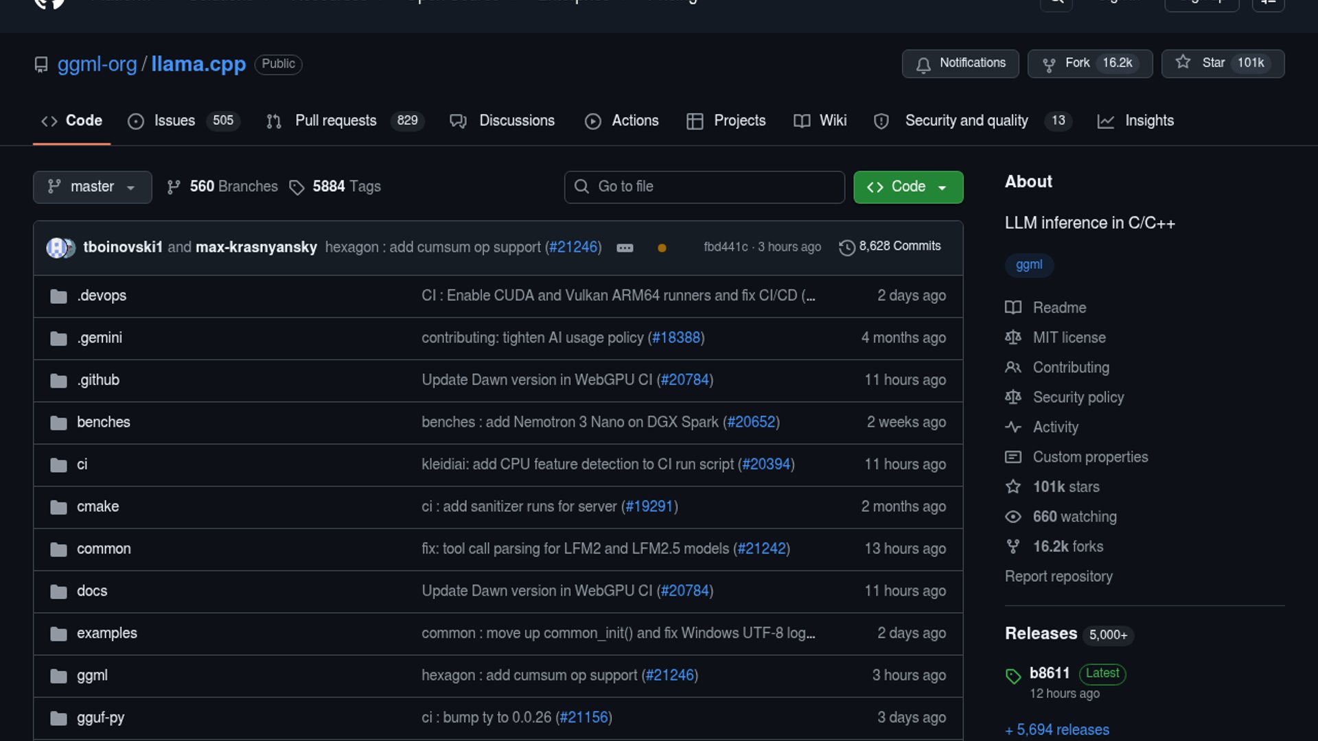
Task: Open the Activity link
Action: click(1055, 427)
